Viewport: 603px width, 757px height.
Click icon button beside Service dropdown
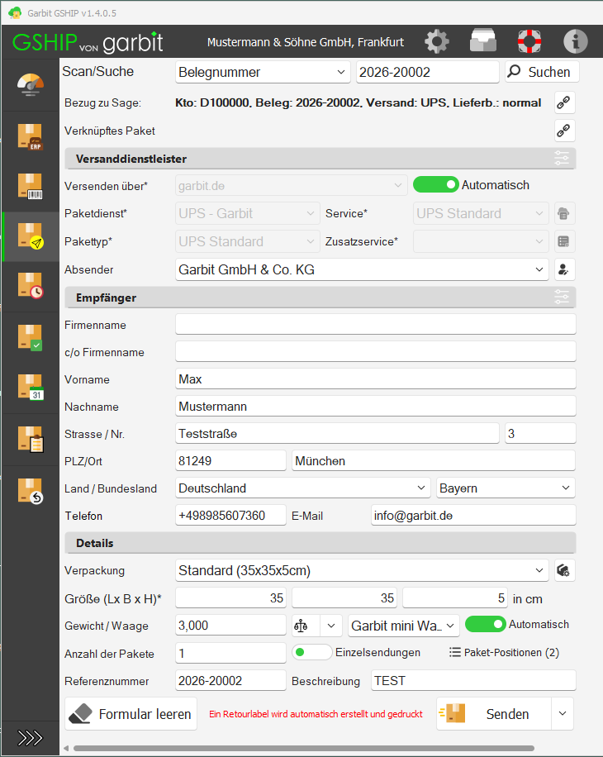[x=564, y=213]
